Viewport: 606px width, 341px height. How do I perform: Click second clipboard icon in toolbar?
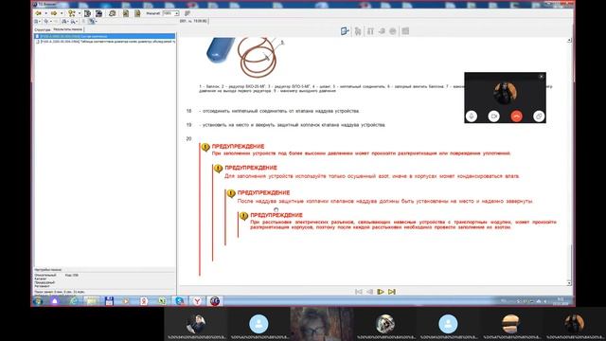(137, 13)
